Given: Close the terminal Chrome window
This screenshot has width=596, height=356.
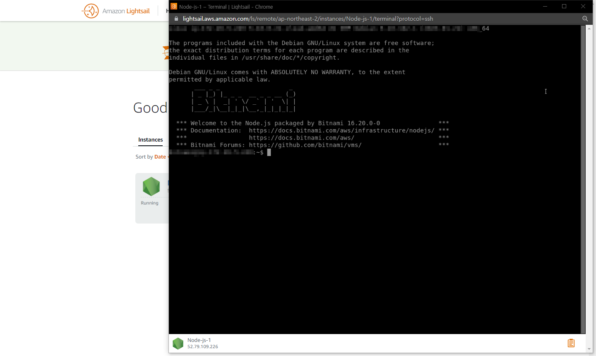Looking at the screenshot, I should [583, 6].
